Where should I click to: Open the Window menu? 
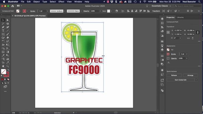click(x=78, y=2)
